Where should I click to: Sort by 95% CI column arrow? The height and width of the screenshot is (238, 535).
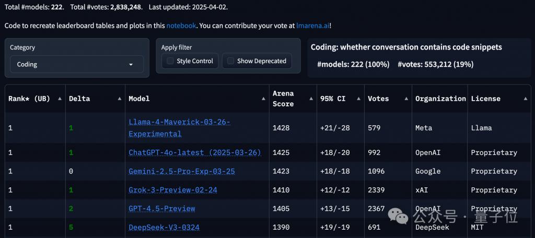[x=358, y=99]
